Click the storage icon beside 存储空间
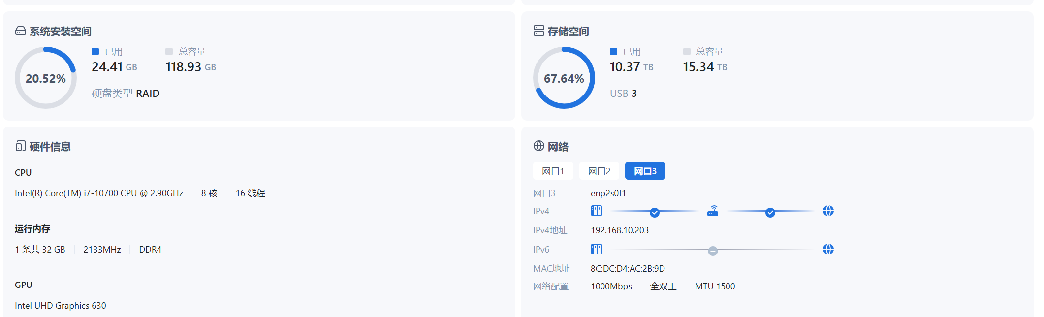1044x317 pixels. 538,31
